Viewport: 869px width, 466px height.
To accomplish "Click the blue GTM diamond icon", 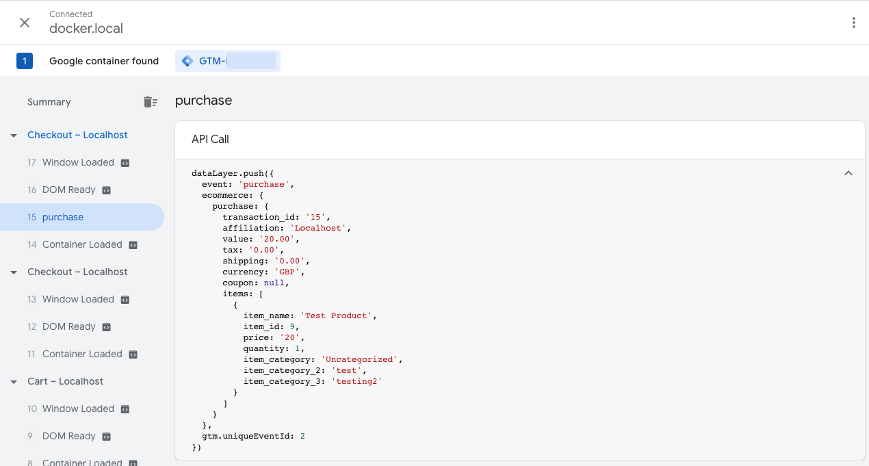I will pyautogui.click(x=187, y=60).
